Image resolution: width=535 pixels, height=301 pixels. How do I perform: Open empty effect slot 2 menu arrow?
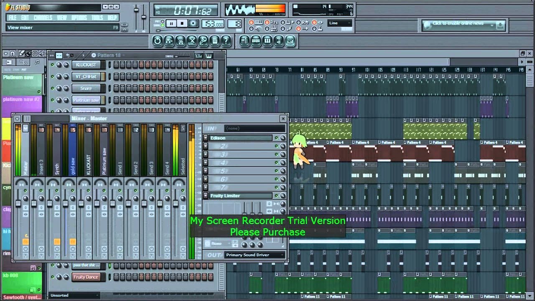pos(206,146)
